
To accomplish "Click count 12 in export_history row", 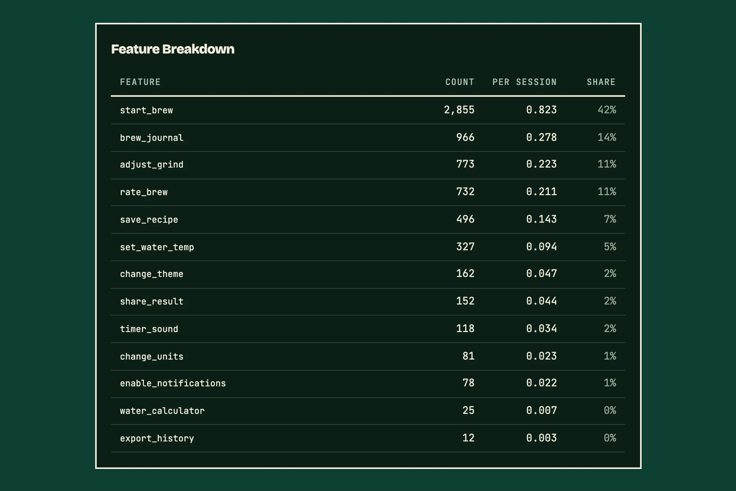I will [x=469, y=438].
